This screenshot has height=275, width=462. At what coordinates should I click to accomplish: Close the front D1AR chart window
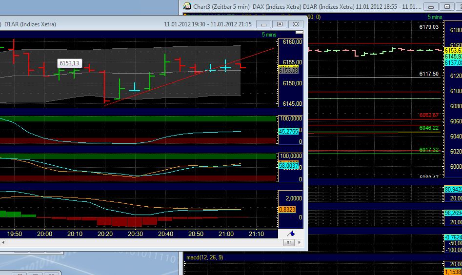295,24
